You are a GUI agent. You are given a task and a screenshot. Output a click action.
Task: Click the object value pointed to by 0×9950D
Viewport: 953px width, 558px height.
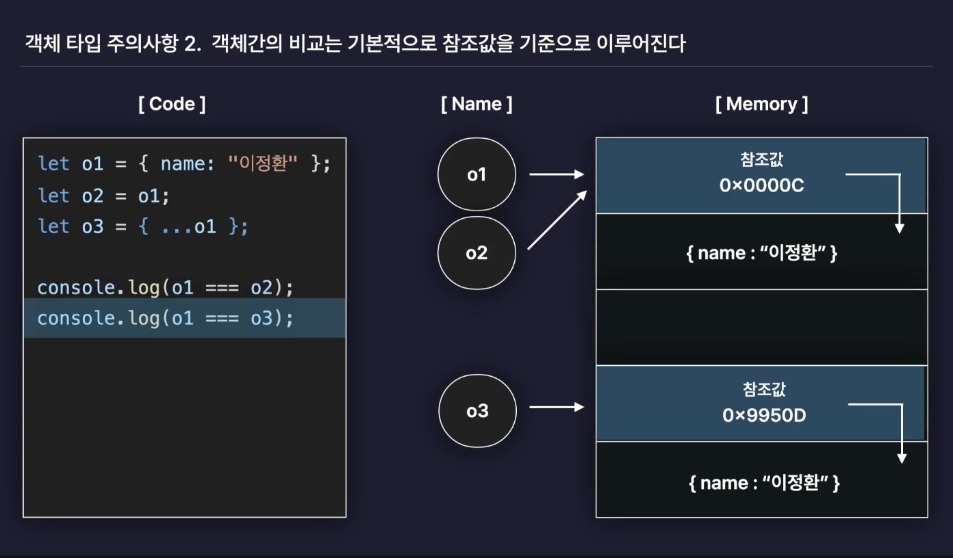[763, 483]
